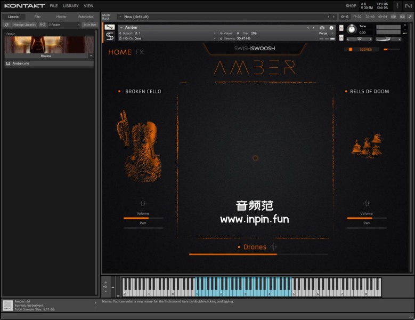Open the MIDI Ch Omni dropdown

(x=214, y=39)
